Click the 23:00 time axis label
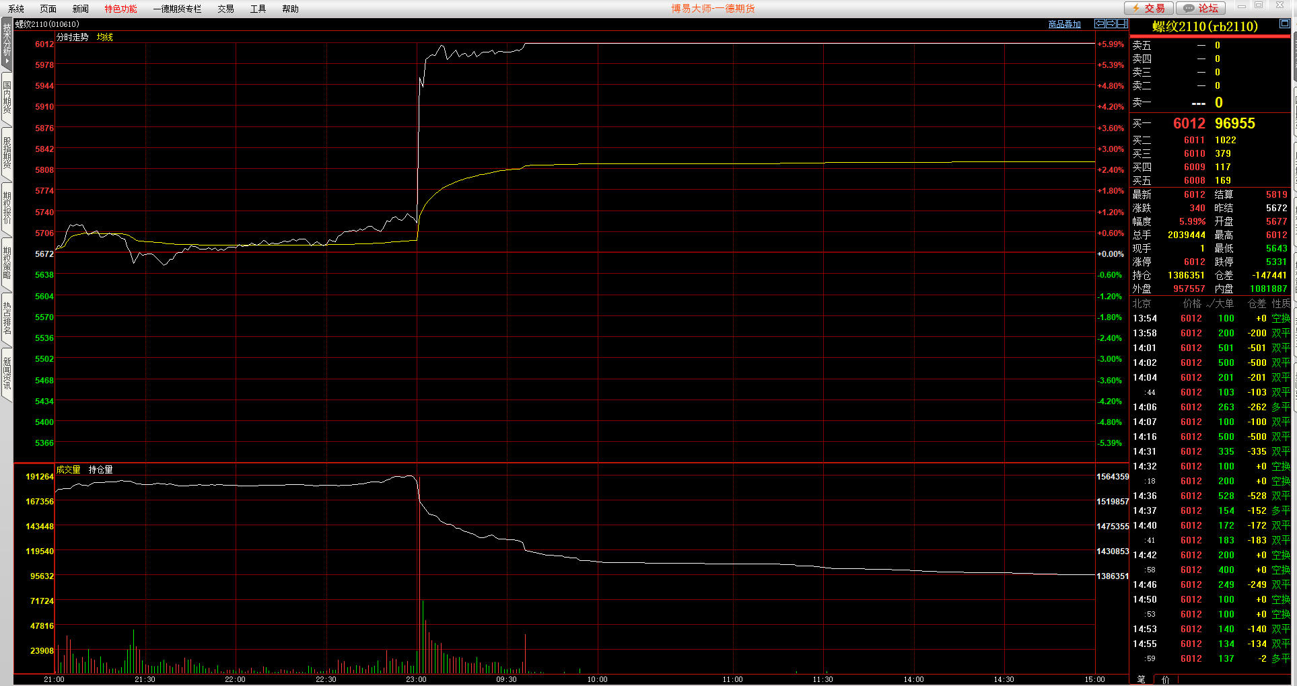Image resolution: width=1297 pixels, height=686 pixels. click(x=416, y=679)
